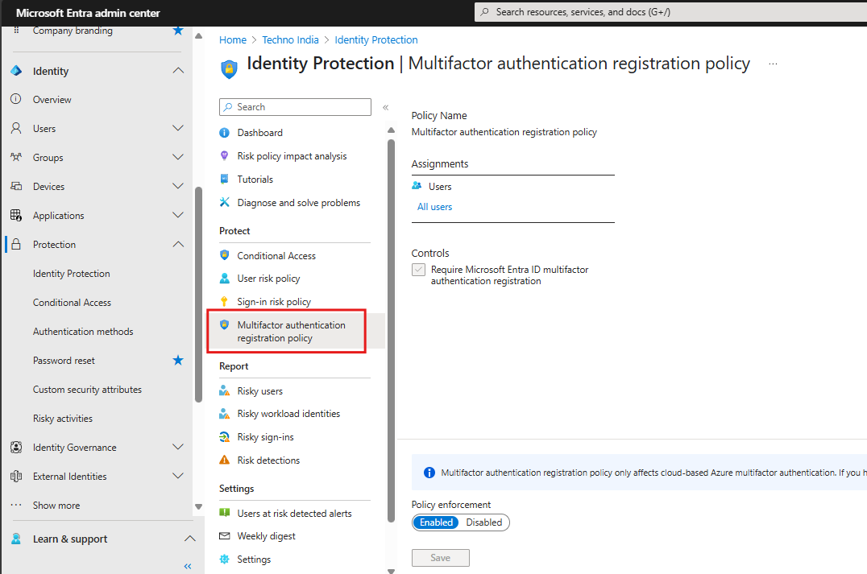Open the Risky workload identities report
Viewport: 867px width, 574px height.
(286, 413)
